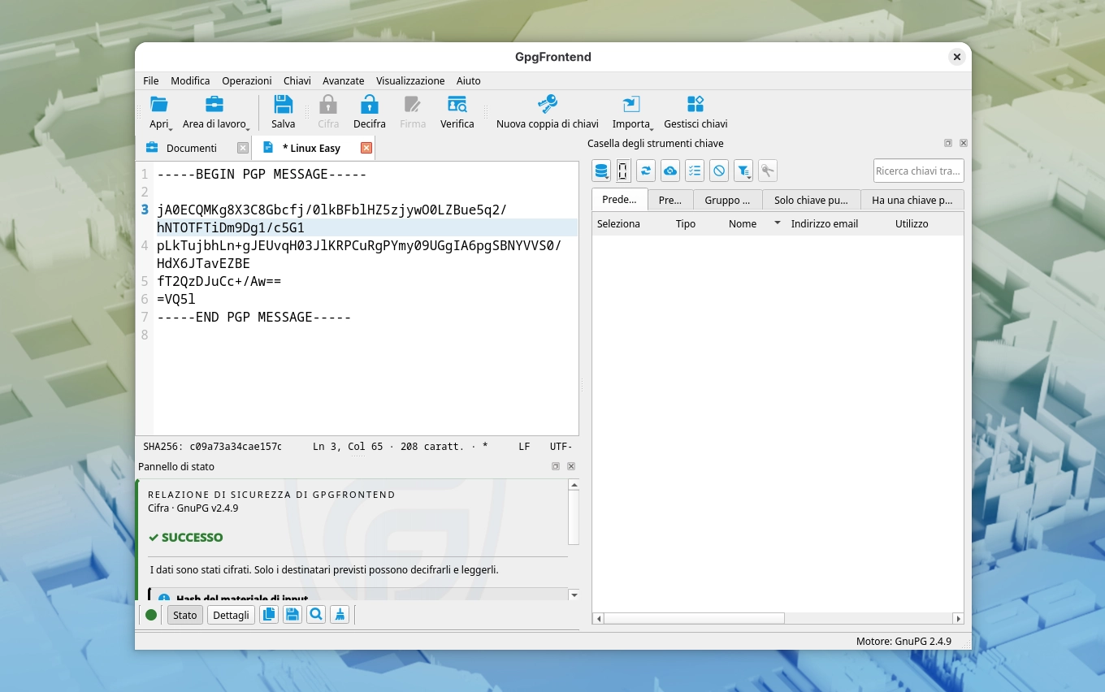The width and height of the screenshot is (1105, 692).
Task: Sync keys with the cloud keyserver icon
Action: tap(670, 171)
